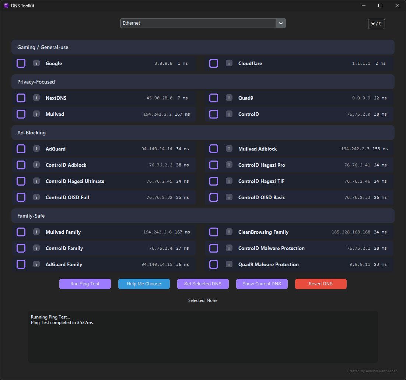Tick Mullvad Family checkbox
This screenshot has width=406, height=380.
[x=21, y=232]
